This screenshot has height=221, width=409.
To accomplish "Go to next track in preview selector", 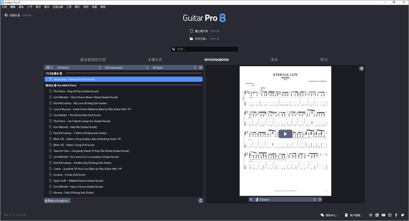I will 320,199.
